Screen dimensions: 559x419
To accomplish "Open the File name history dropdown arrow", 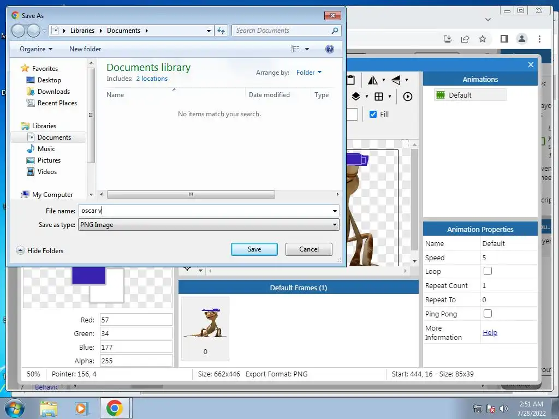I will coord(335,211).
